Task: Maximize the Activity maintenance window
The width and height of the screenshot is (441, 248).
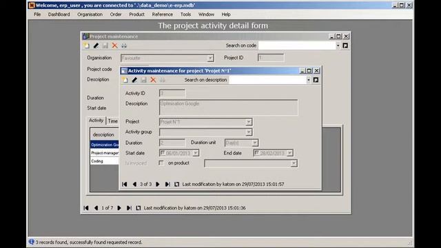Action: coord(309,70)
